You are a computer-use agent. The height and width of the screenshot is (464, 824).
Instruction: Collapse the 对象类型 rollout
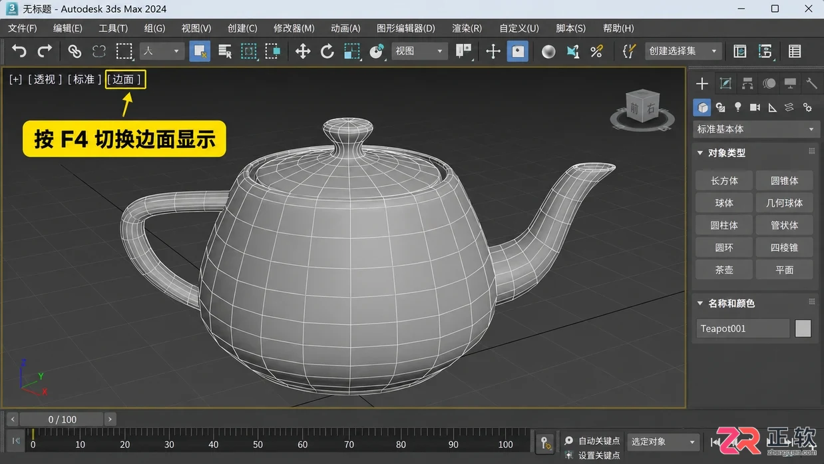click(x=700, y=153)
